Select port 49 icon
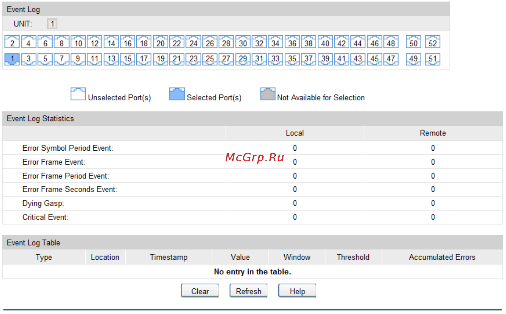Image resolution: width=506 pixels, height=314 pixels. 414,59
